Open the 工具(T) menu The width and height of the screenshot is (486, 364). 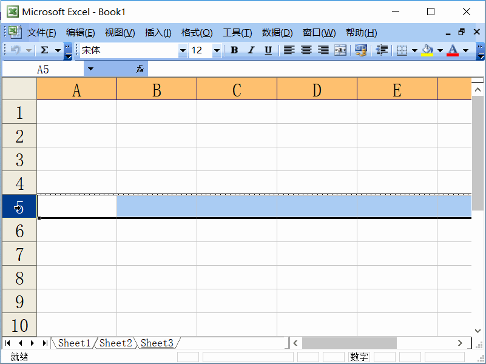click(x=237, y=33)
